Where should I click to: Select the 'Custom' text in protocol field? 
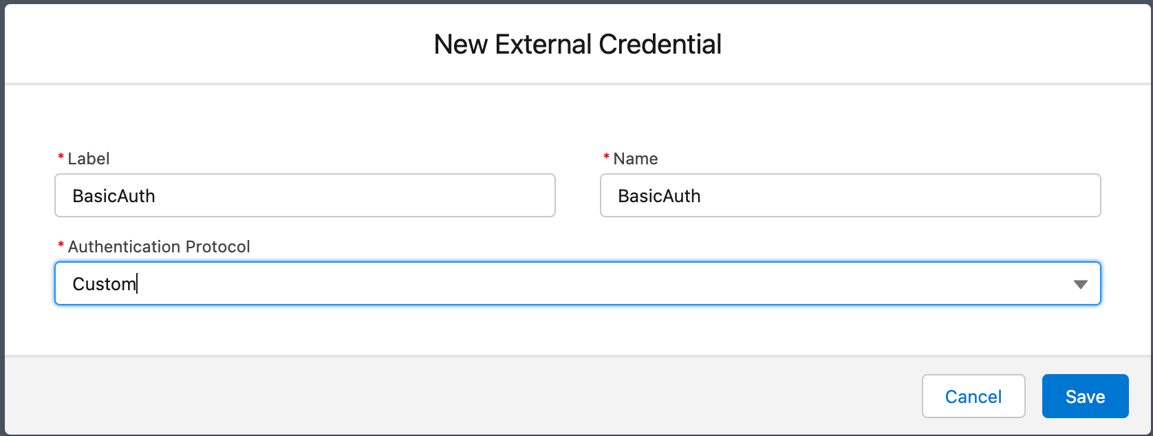104,284
